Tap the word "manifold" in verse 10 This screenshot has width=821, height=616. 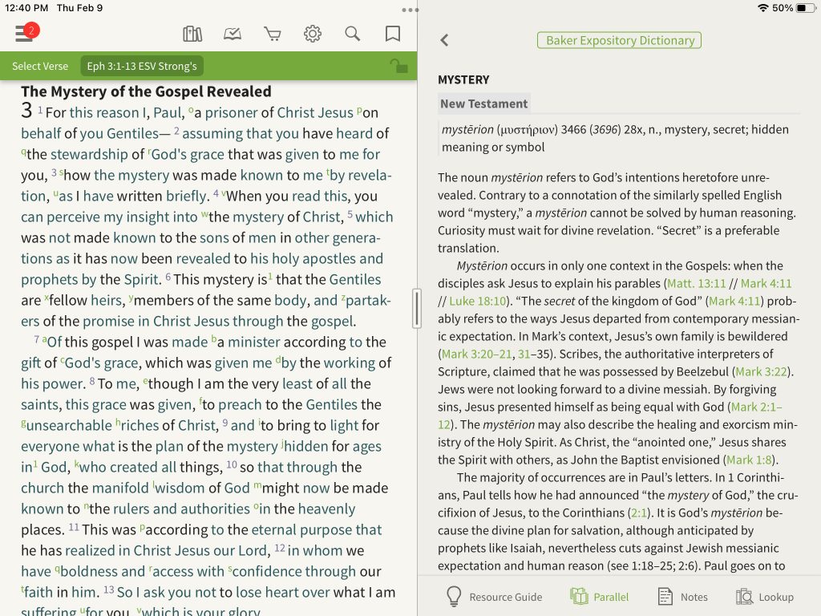[x=120, y=488]
